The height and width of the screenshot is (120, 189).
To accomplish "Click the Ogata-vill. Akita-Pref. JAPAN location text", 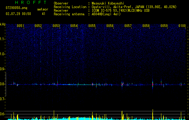I will [134, 7].
